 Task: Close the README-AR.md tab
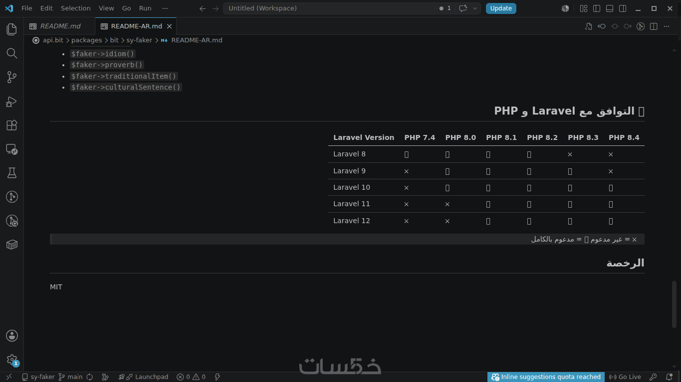(170, 26)
